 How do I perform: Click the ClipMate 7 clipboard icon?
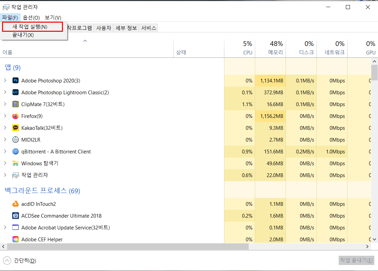[x=16, y=104]
